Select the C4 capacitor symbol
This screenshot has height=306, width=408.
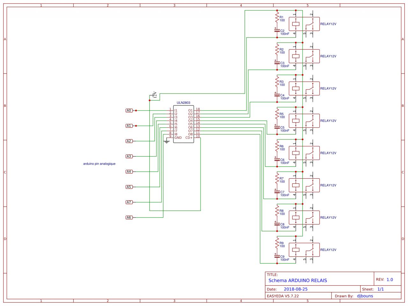pos(277,94)
